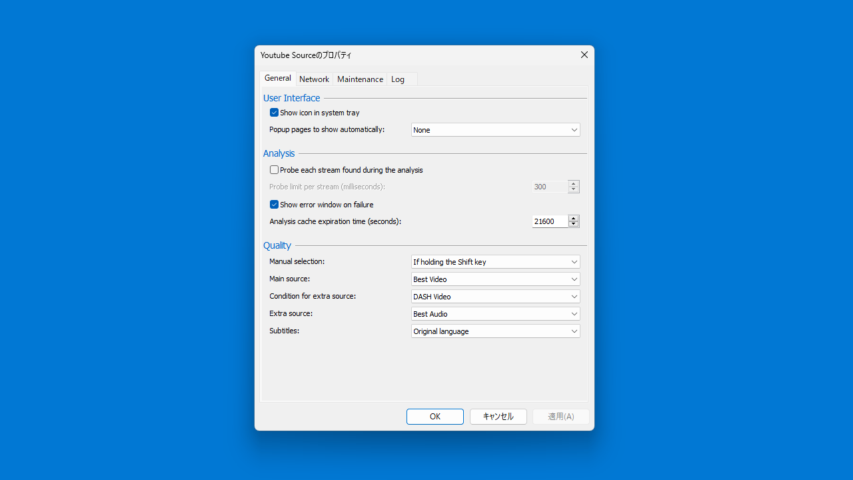Click the Extra source label
Image resolution: width=853 pixels, height=480 pixels.
[x=291, y=313]
